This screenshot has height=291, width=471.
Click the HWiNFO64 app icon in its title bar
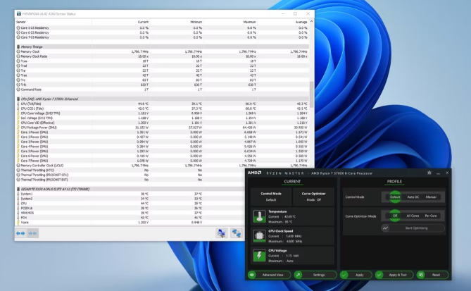click(x=18, y=14)
